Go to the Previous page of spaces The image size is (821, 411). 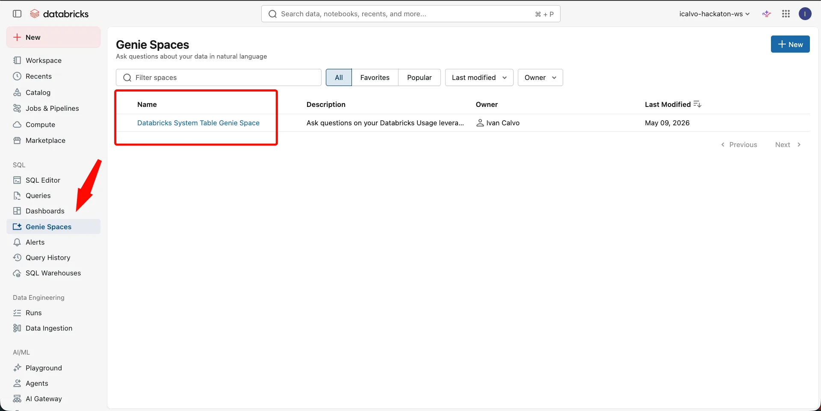pos(739,145)
